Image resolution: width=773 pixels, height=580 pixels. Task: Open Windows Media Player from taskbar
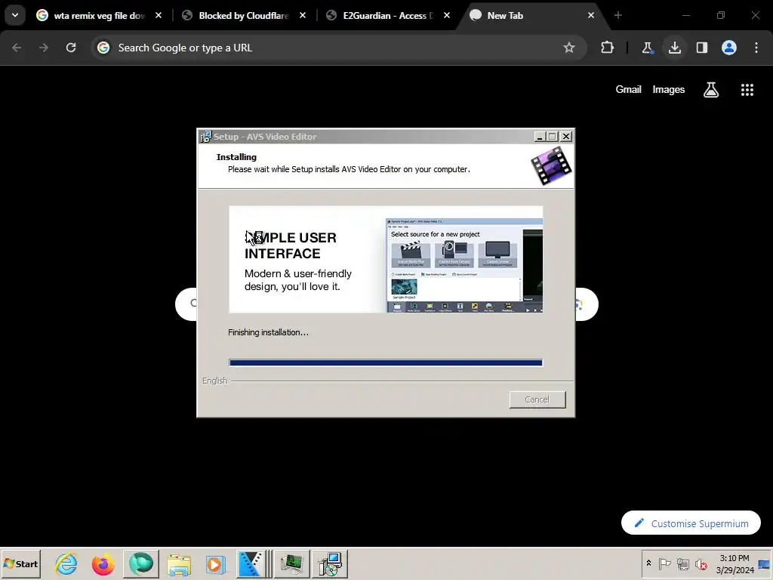tap(215, 563)
